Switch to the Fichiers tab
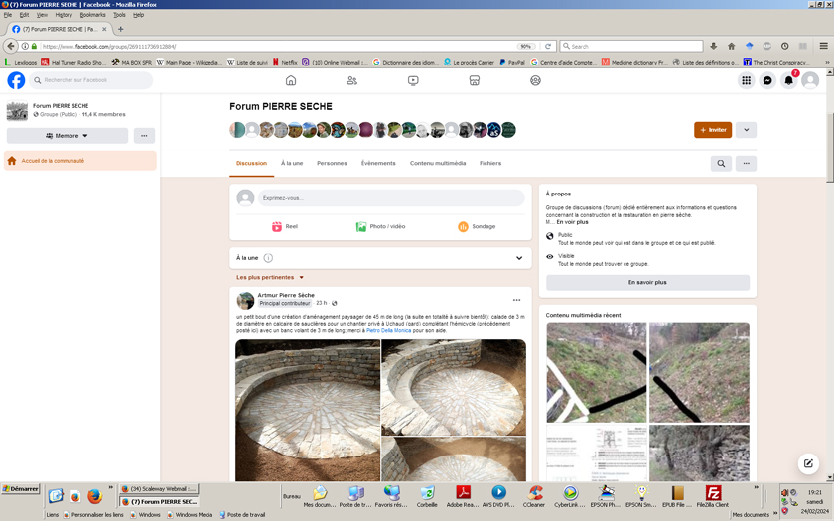This screenshot has height=521, width=834. (490, 163)
